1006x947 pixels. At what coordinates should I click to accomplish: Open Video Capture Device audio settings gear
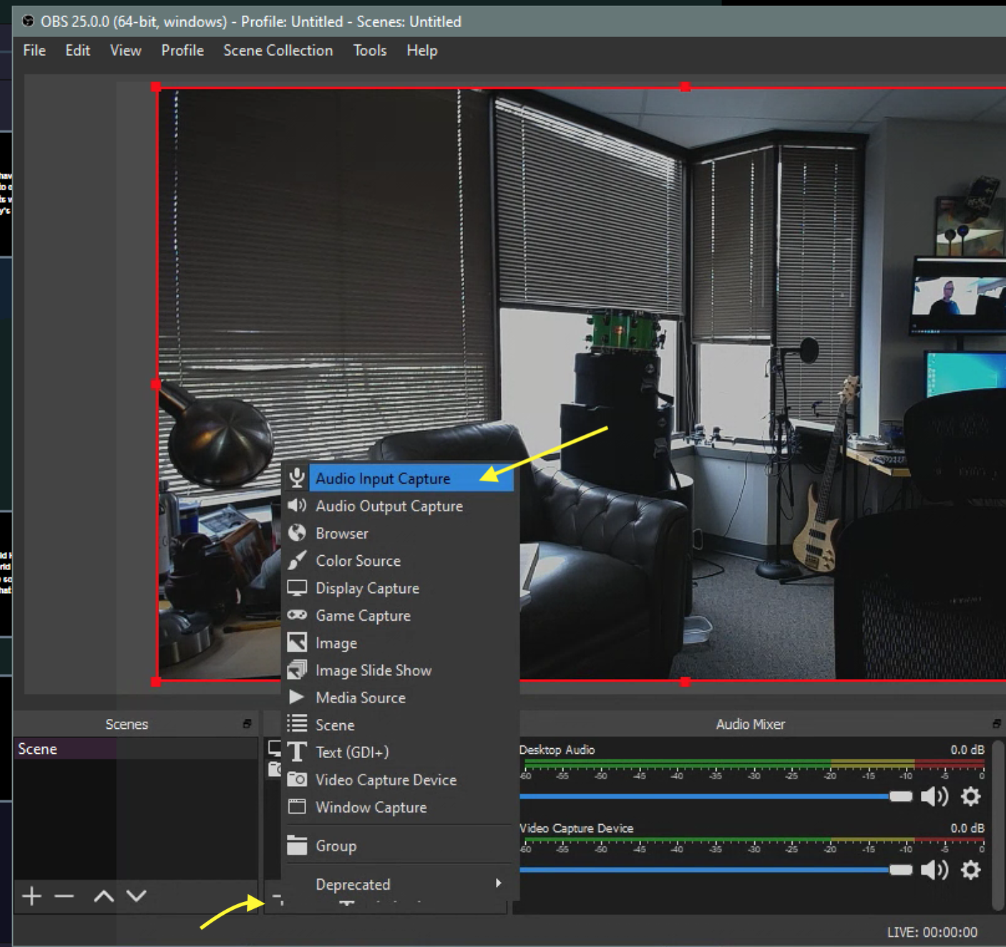pos(970,870)
